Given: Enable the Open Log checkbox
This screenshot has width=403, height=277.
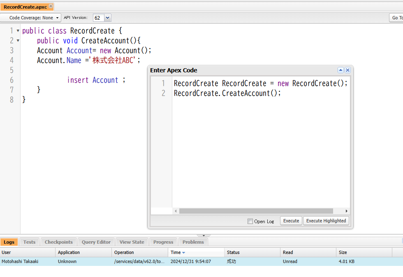Looking at the screenshot, I should point(250,221).
